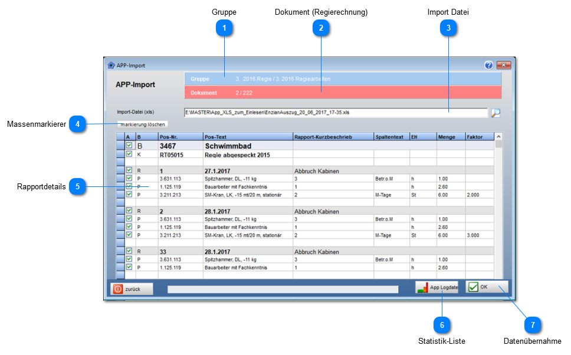Browse for import file with magnifier icon

(x=495, y=113)
